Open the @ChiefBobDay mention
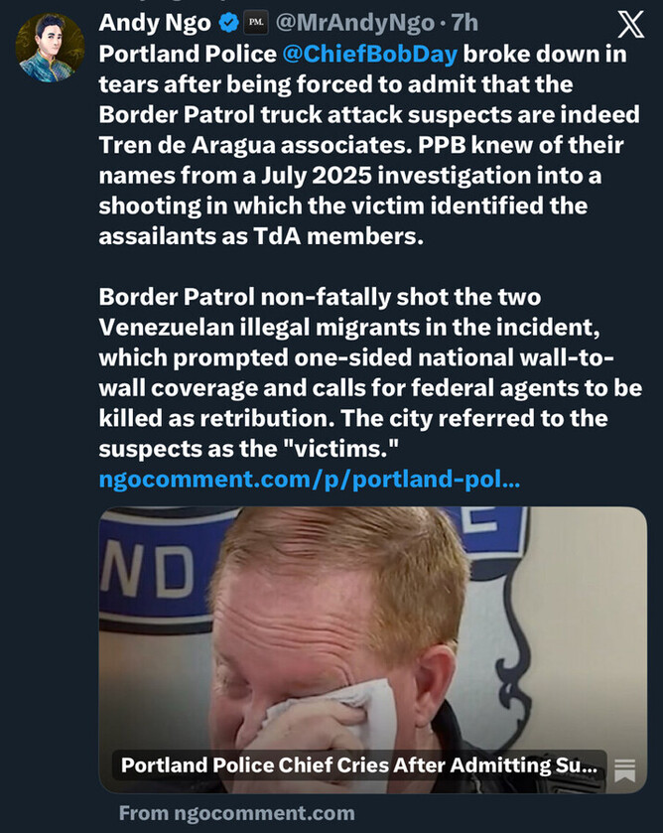 370,55
